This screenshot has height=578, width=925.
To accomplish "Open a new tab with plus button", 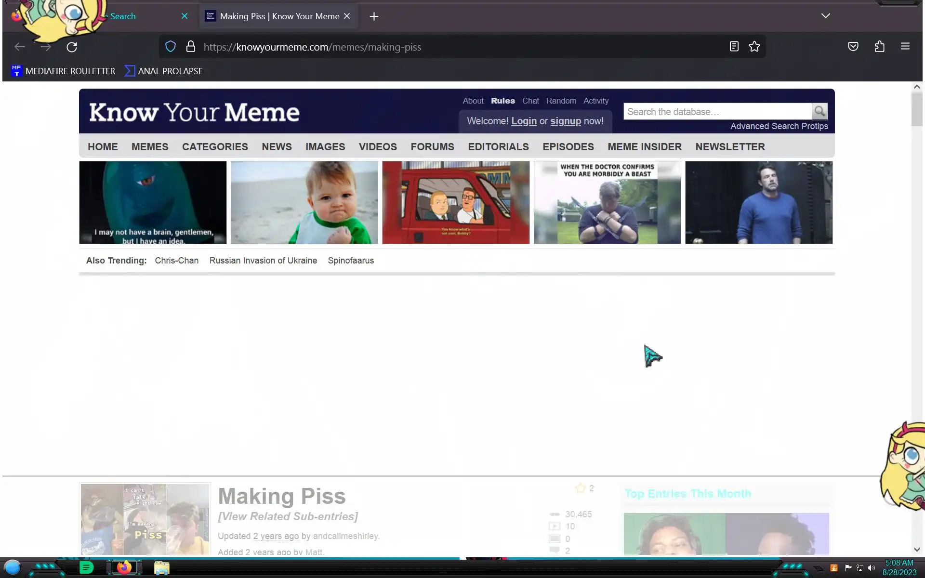I will coord(374,16).
